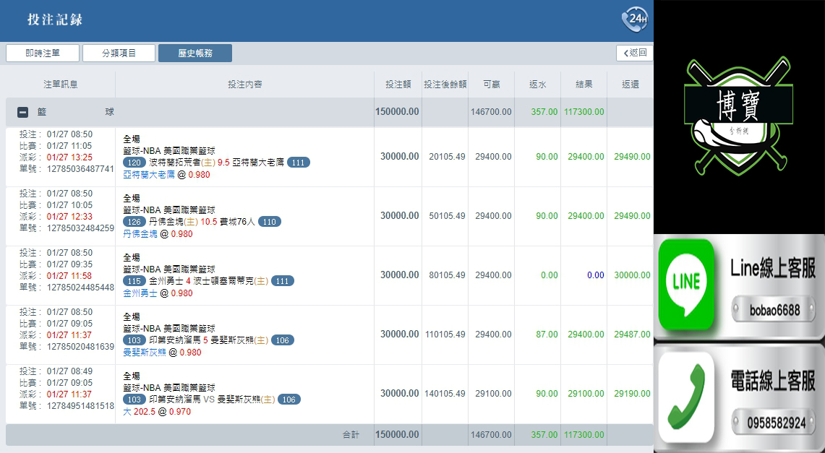Image resolution: width=825 pixels, height=453 pixels.
Task: Click the 24H customer support phone icon
Action: tap(634, 20)
